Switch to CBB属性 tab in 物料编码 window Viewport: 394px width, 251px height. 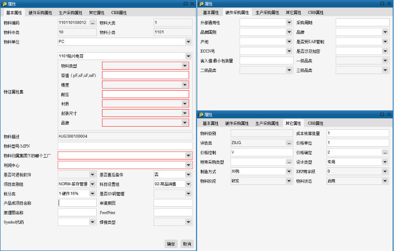pyautogui.click(x=119, y=13)
